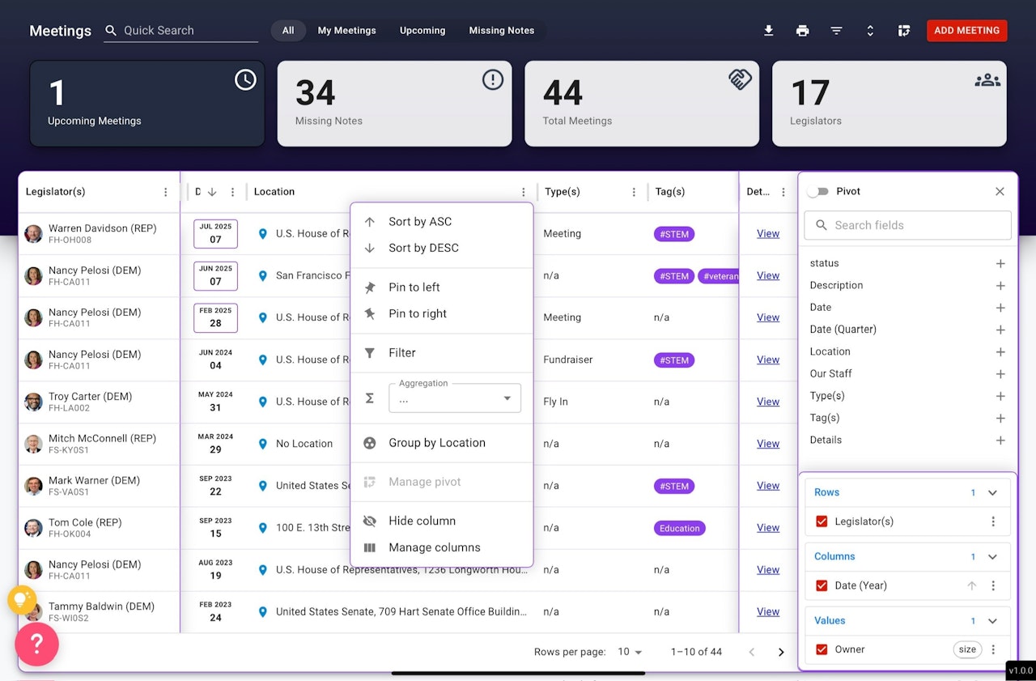Image resolution: width=1036 pixels, height=681 pixels.
Task: Click inside the Search fields input box
Action: 907,225
